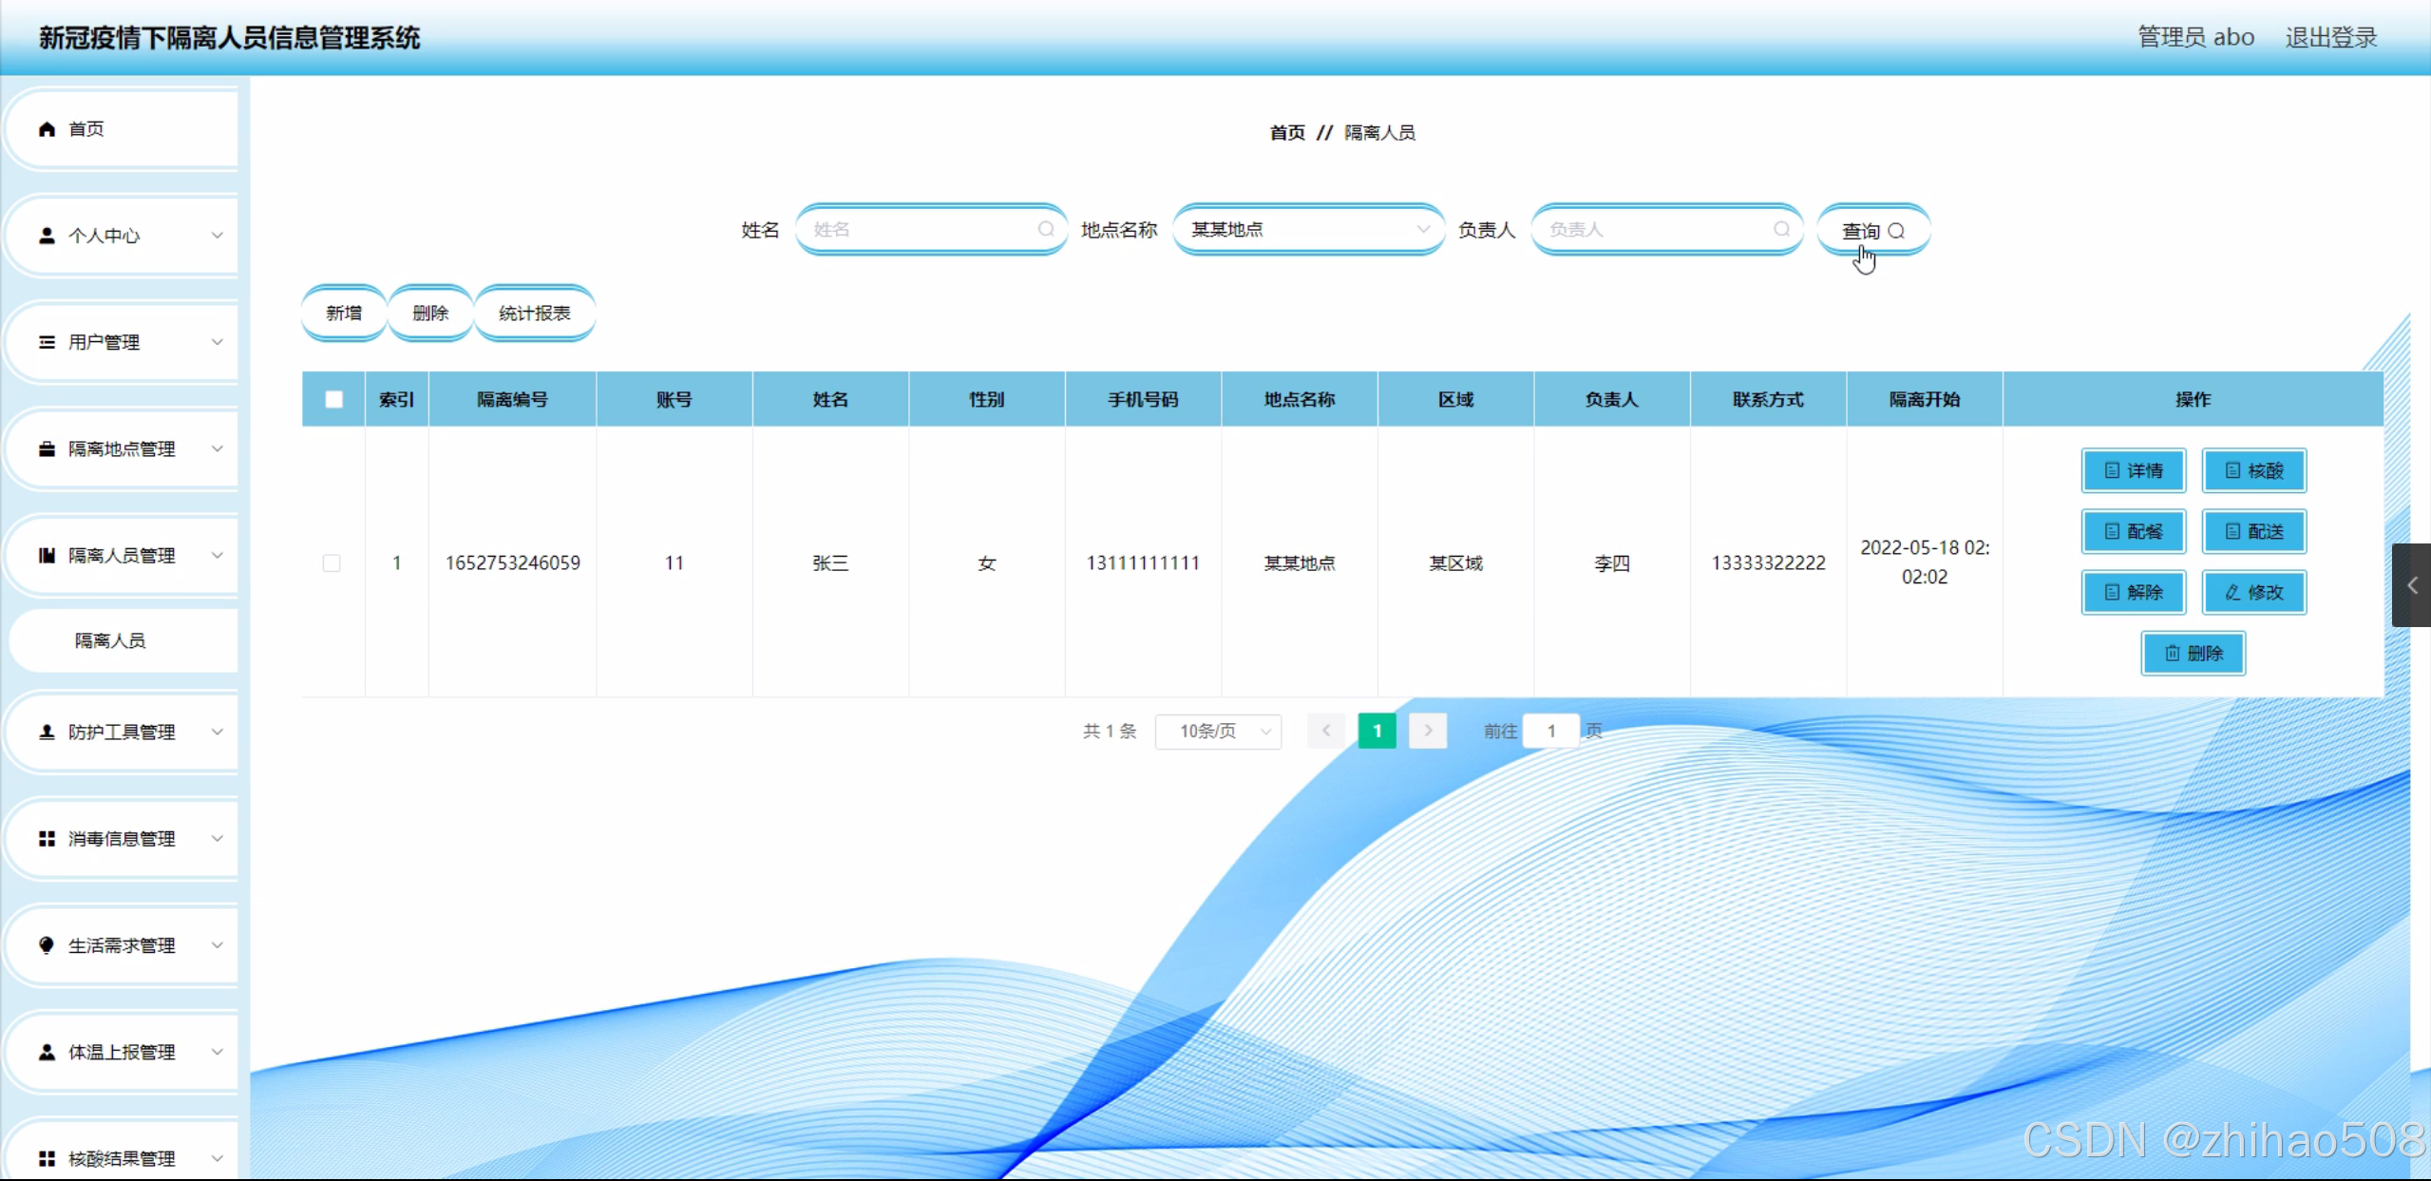Click the collapse arrow on right edge
This screenshot has width=2431, height=1181.
click(2411, 585)
